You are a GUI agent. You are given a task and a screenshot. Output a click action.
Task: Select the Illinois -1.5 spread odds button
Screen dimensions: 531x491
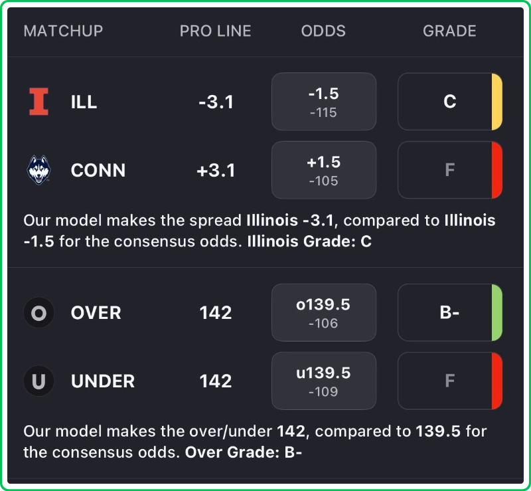[x=323, y=102]
